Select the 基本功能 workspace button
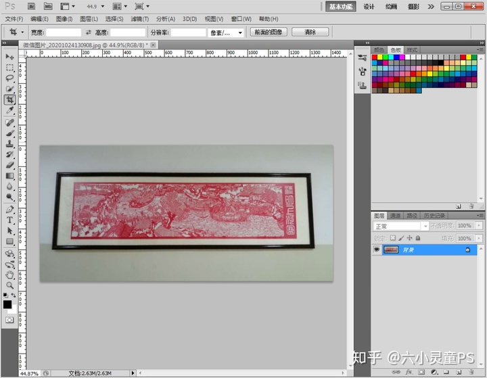 (x=341, y=7)
